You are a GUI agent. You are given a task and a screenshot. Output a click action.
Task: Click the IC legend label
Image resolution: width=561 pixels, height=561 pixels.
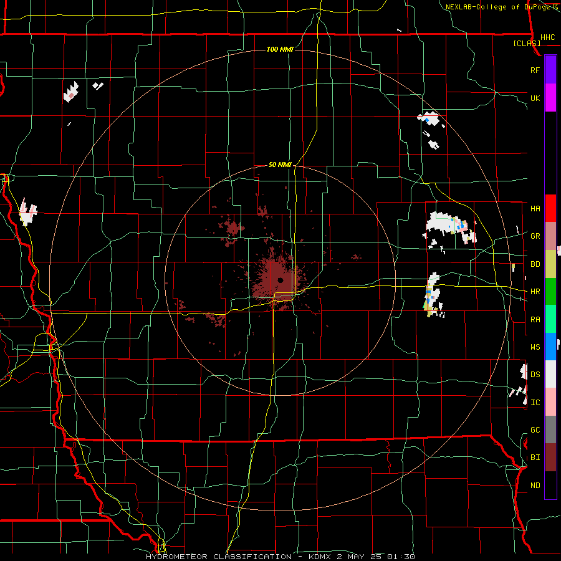(535, 403)
